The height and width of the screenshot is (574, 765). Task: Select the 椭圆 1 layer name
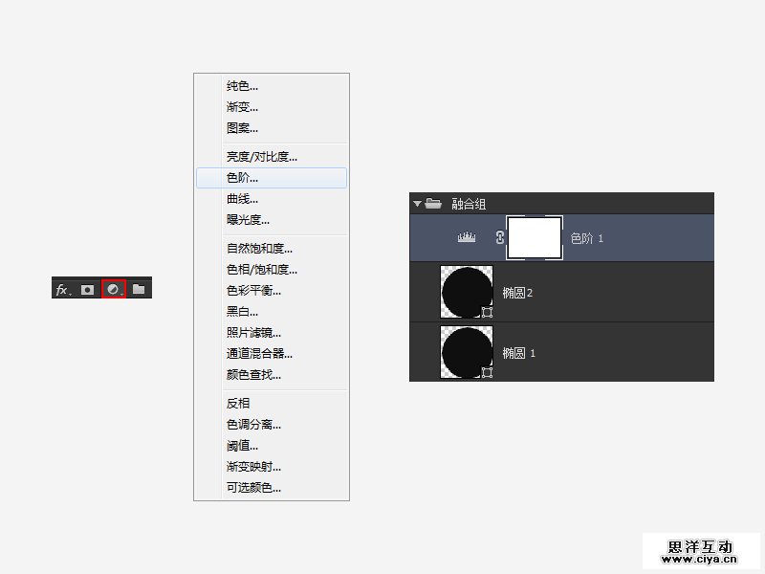pyautogui.click(x=519, y=353)
